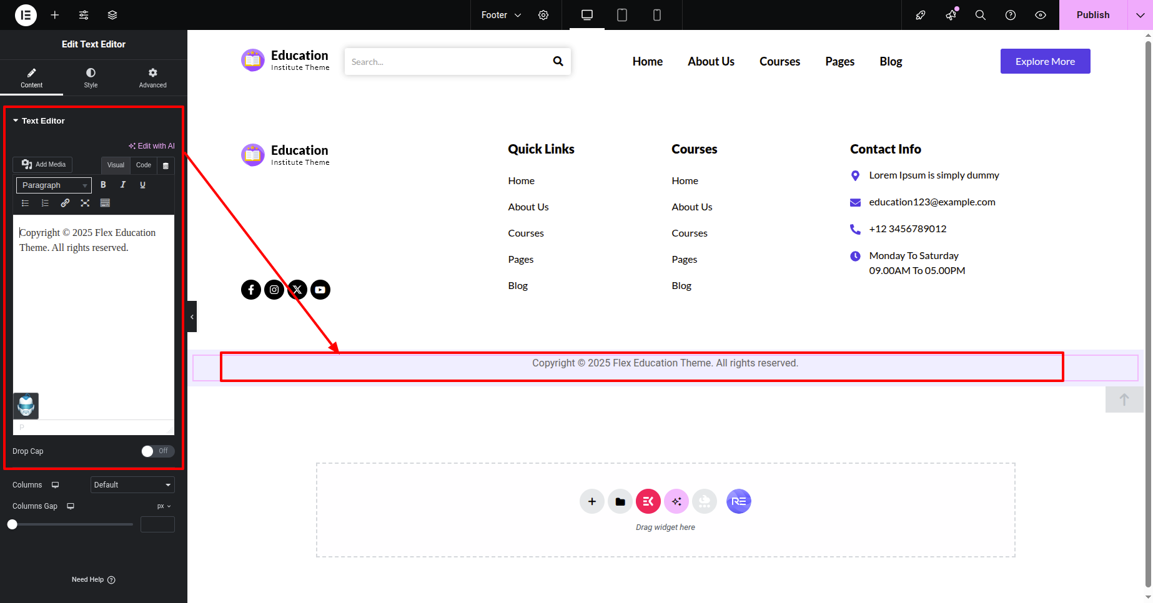Open the Footer document dropdown
The width and height of the screenshot is (1153, 603).
[501, 15]
